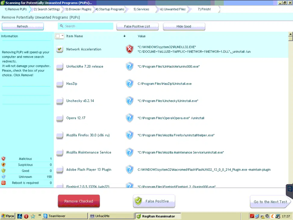Screen dimensions: 293x220
Task: Click the unknown shield icon for UnHackMe 7.20
Action: click(129, 66)
